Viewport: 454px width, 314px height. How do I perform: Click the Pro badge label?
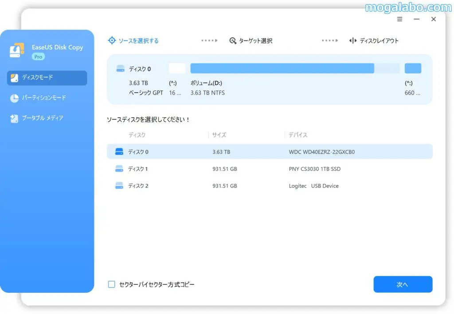pos(38,57)
